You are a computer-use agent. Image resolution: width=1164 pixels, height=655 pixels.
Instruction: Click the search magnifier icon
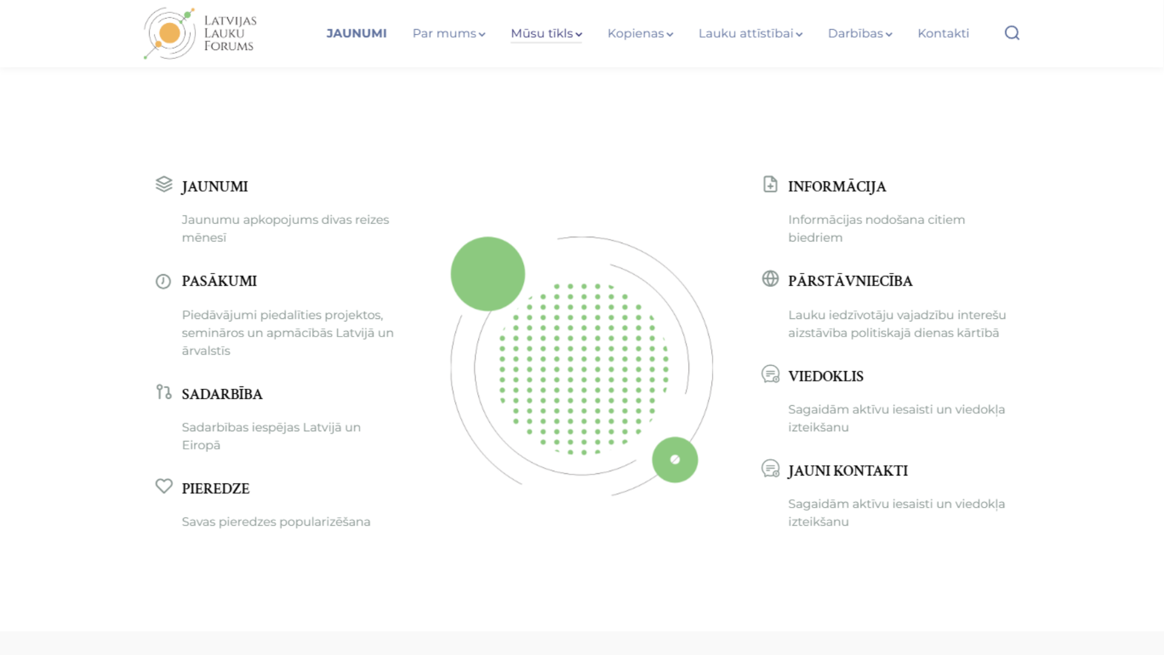click(1012, 33)
